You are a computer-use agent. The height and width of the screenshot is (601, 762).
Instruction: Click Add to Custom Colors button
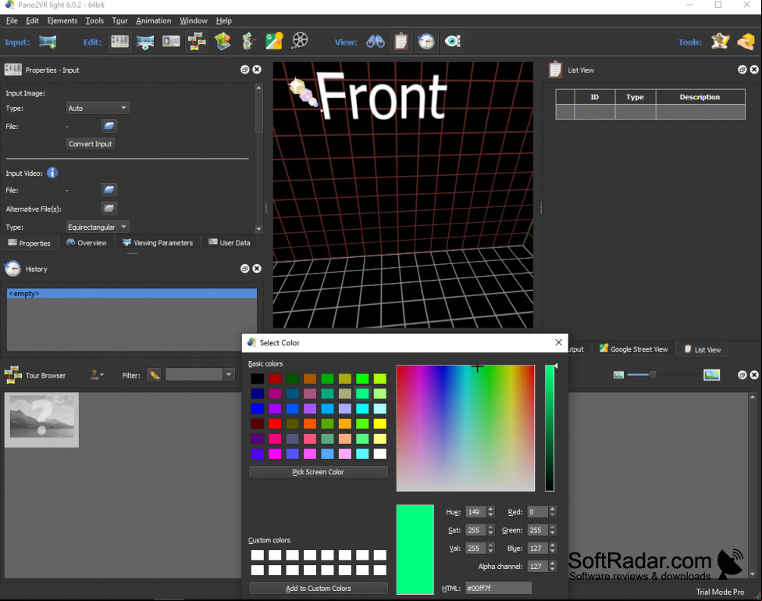(x=319, y=588)
